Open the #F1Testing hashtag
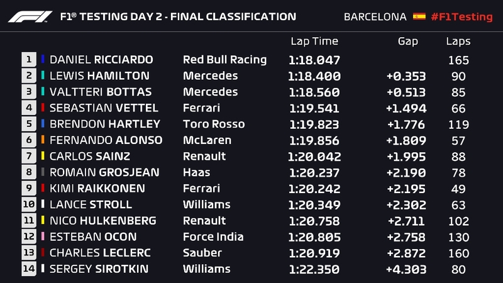 [462, 16]
